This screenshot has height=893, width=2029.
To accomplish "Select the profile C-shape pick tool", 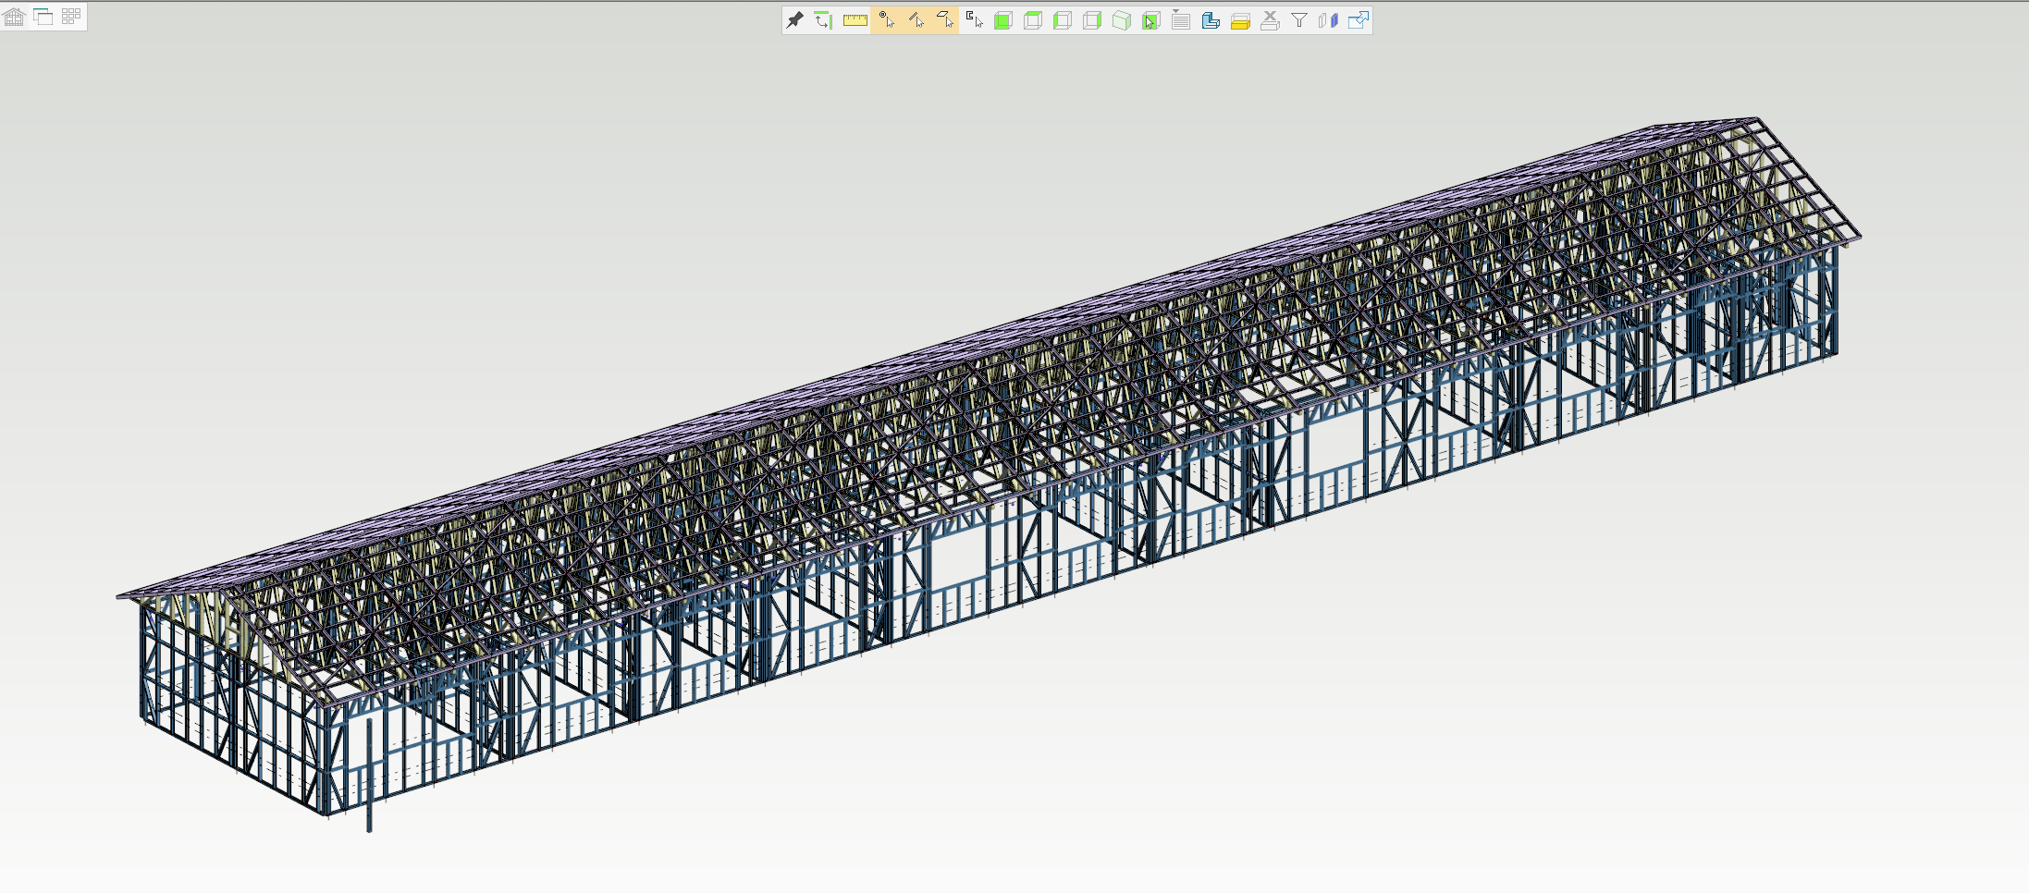I will point(974,20).
